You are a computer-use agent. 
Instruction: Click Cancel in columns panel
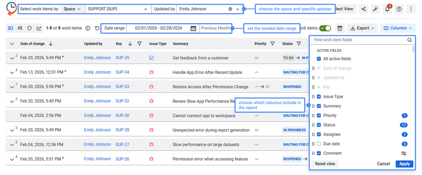384,164
